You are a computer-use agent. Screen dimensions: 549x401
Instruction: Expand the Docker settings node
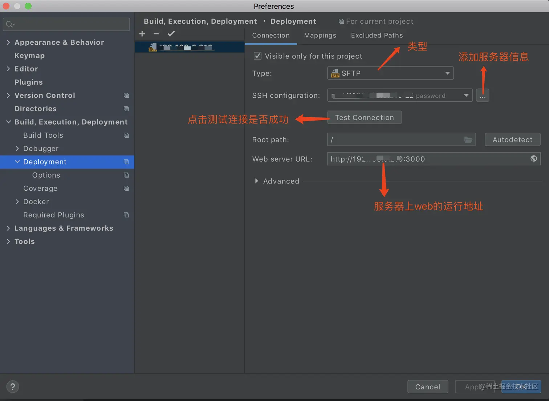[x=17, y=202]
